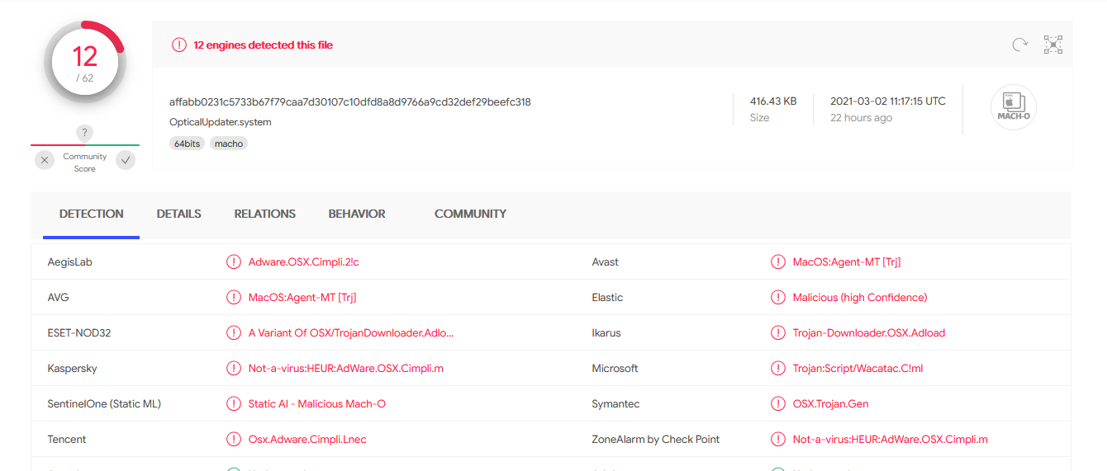Click 'Malicious (high Confidence)' result
Viewport: 1107px width, 471px height.
click(860, 298)
